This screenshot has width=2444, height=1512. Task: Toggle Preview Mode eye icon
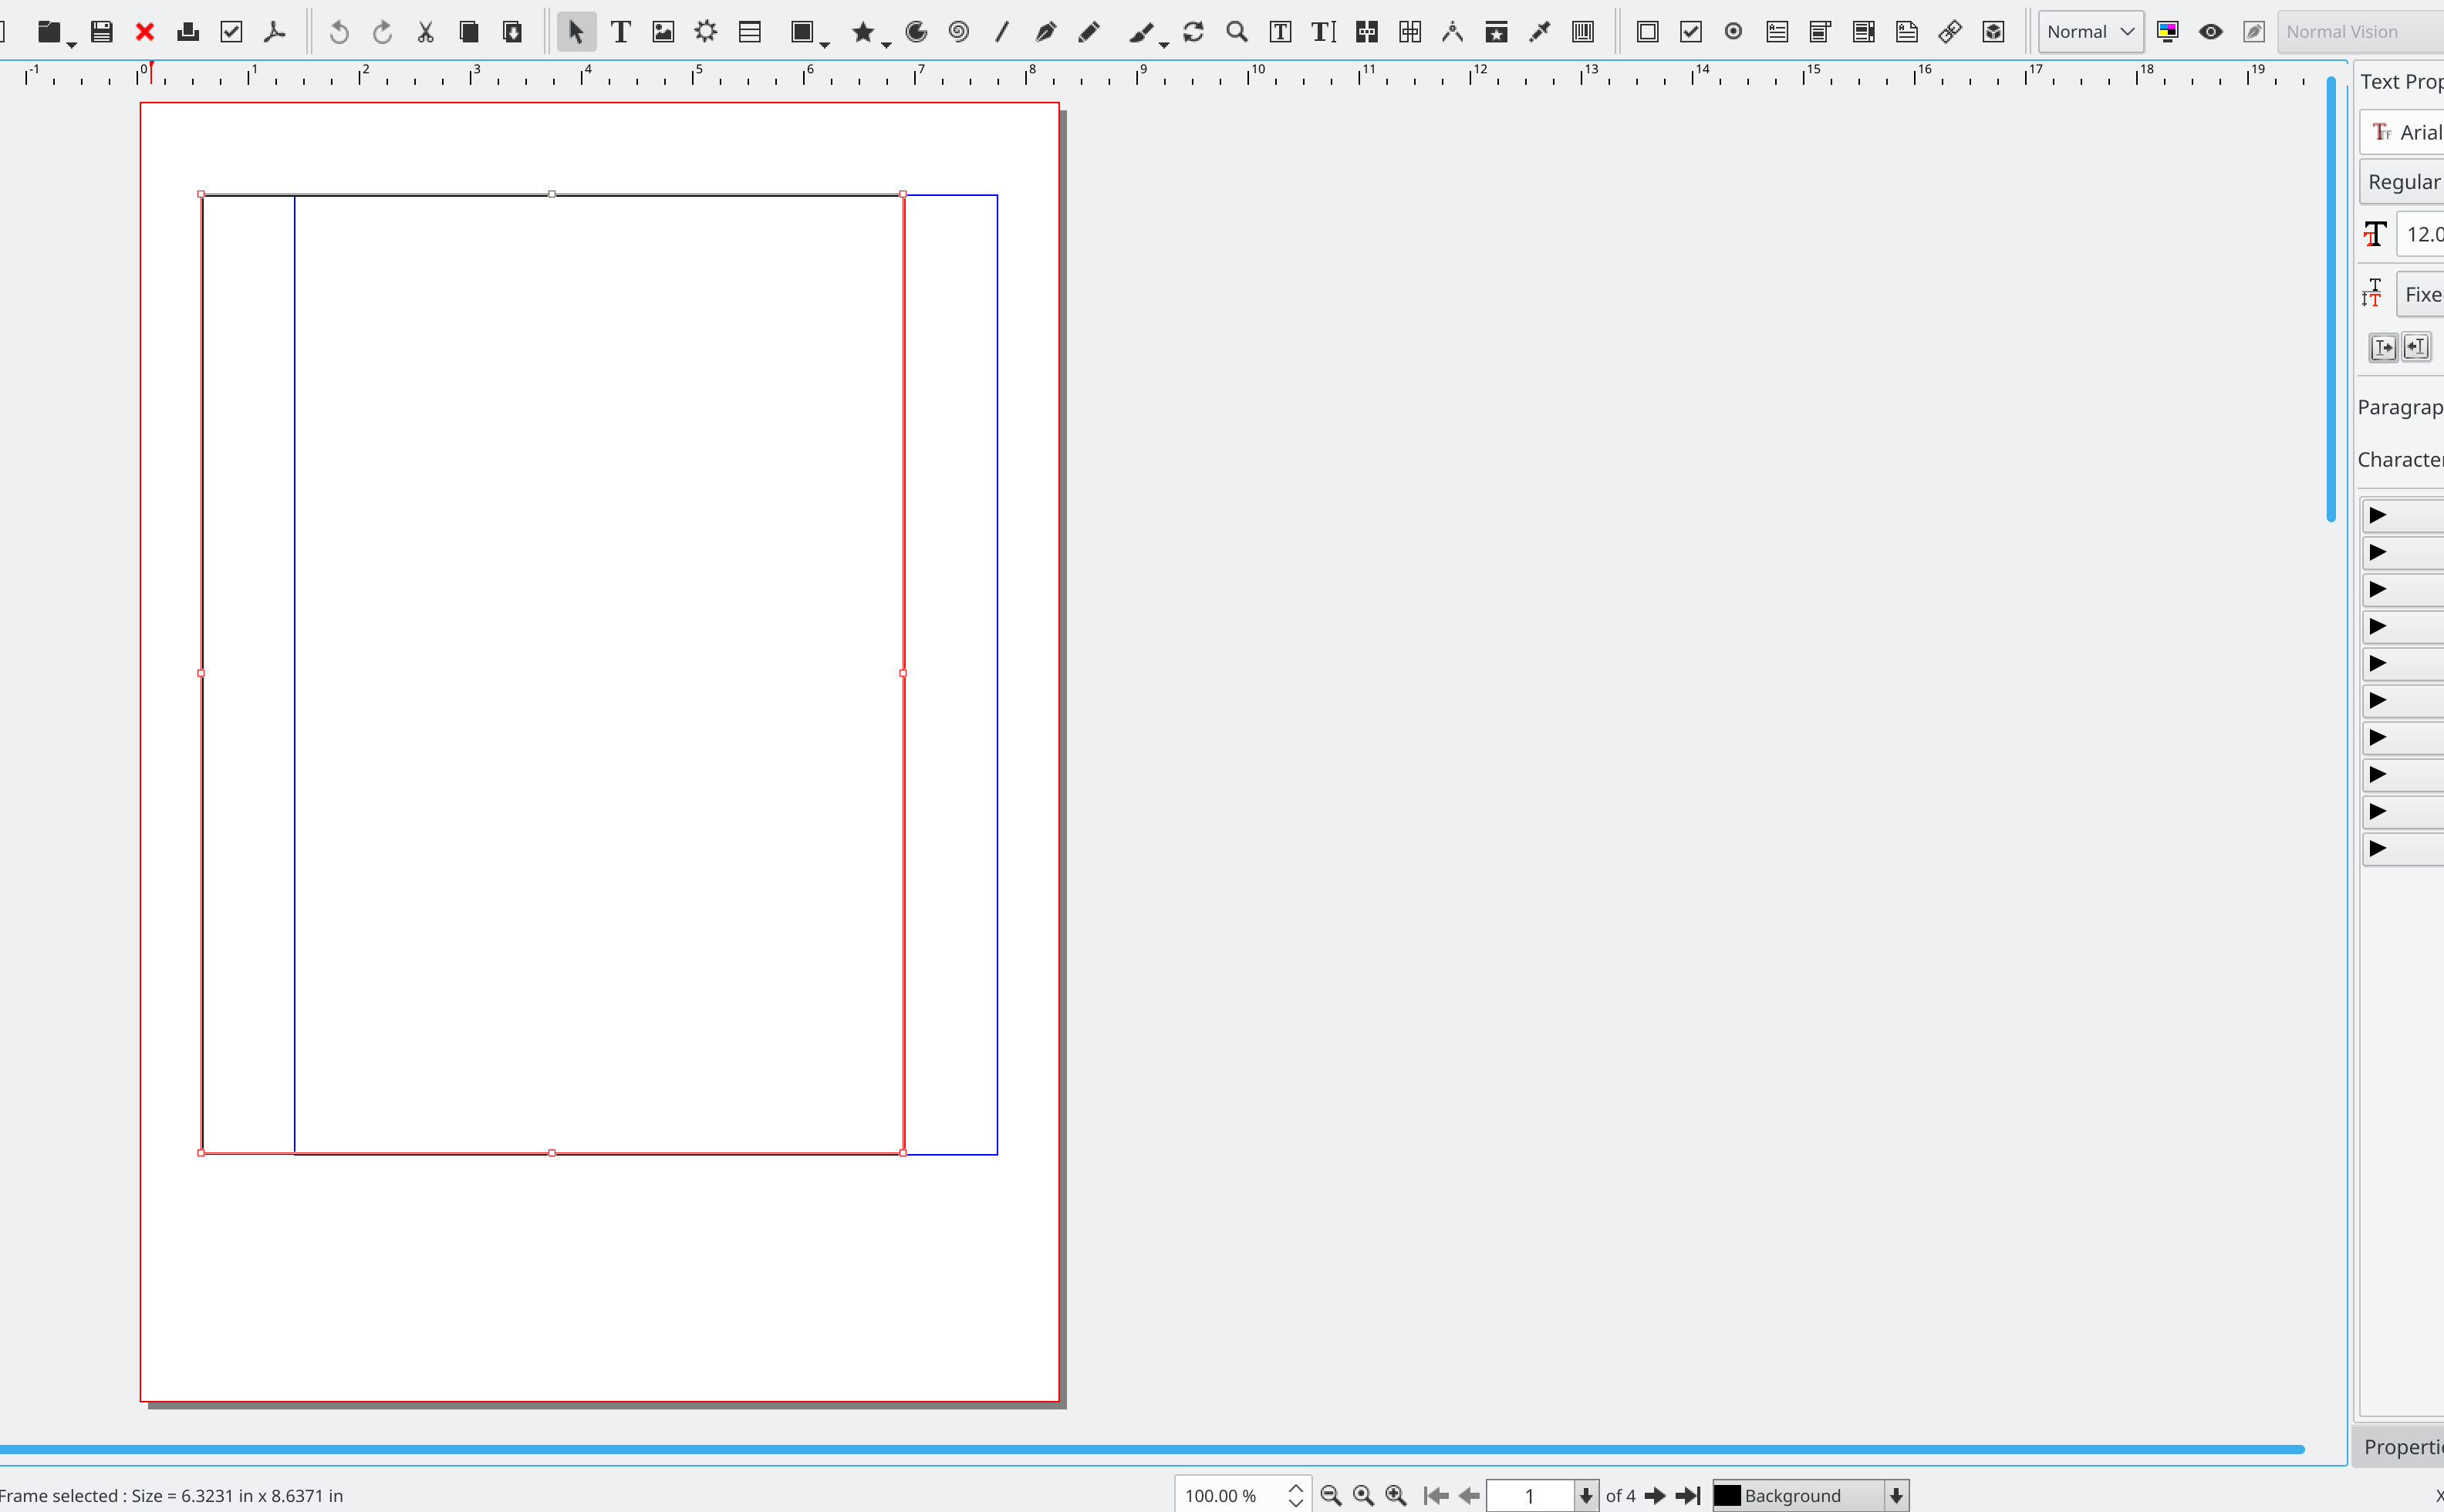pos(2210,32)
